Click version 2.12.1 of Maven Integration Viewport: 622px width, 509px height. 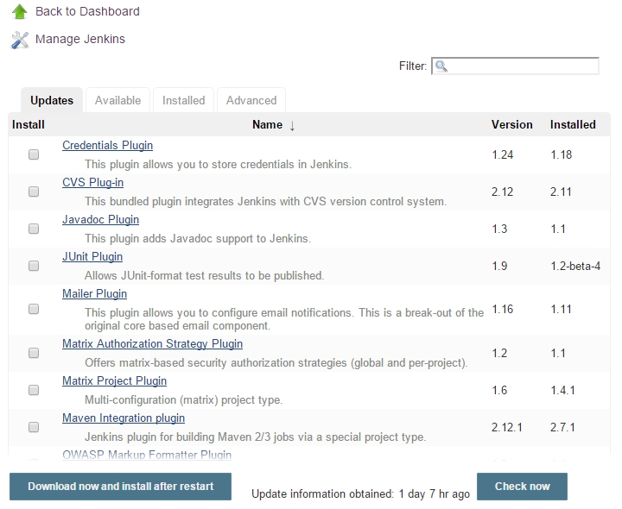(x=507, y=427)
